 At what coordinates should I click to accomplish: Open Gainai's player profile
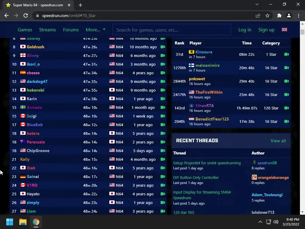coord(33,177)
